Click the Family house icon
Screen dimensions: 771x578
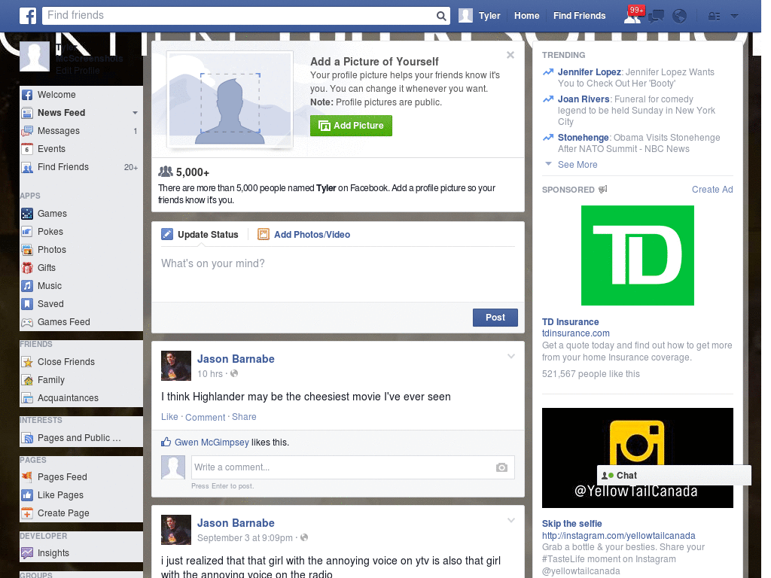point(28,380)
